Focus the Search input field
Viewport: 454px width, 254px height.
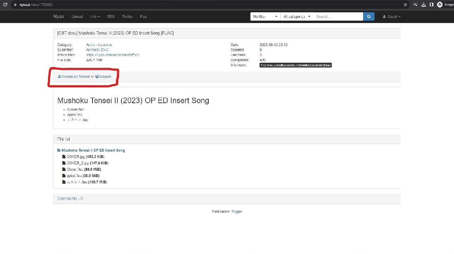tap(338, 17)
